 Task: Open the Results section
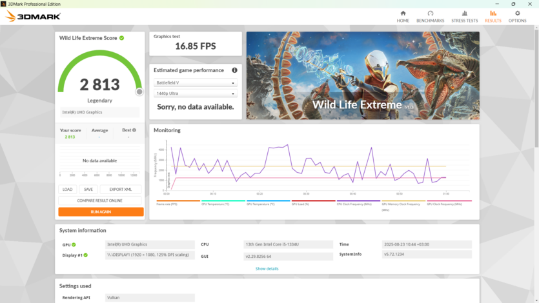[493, 17]
